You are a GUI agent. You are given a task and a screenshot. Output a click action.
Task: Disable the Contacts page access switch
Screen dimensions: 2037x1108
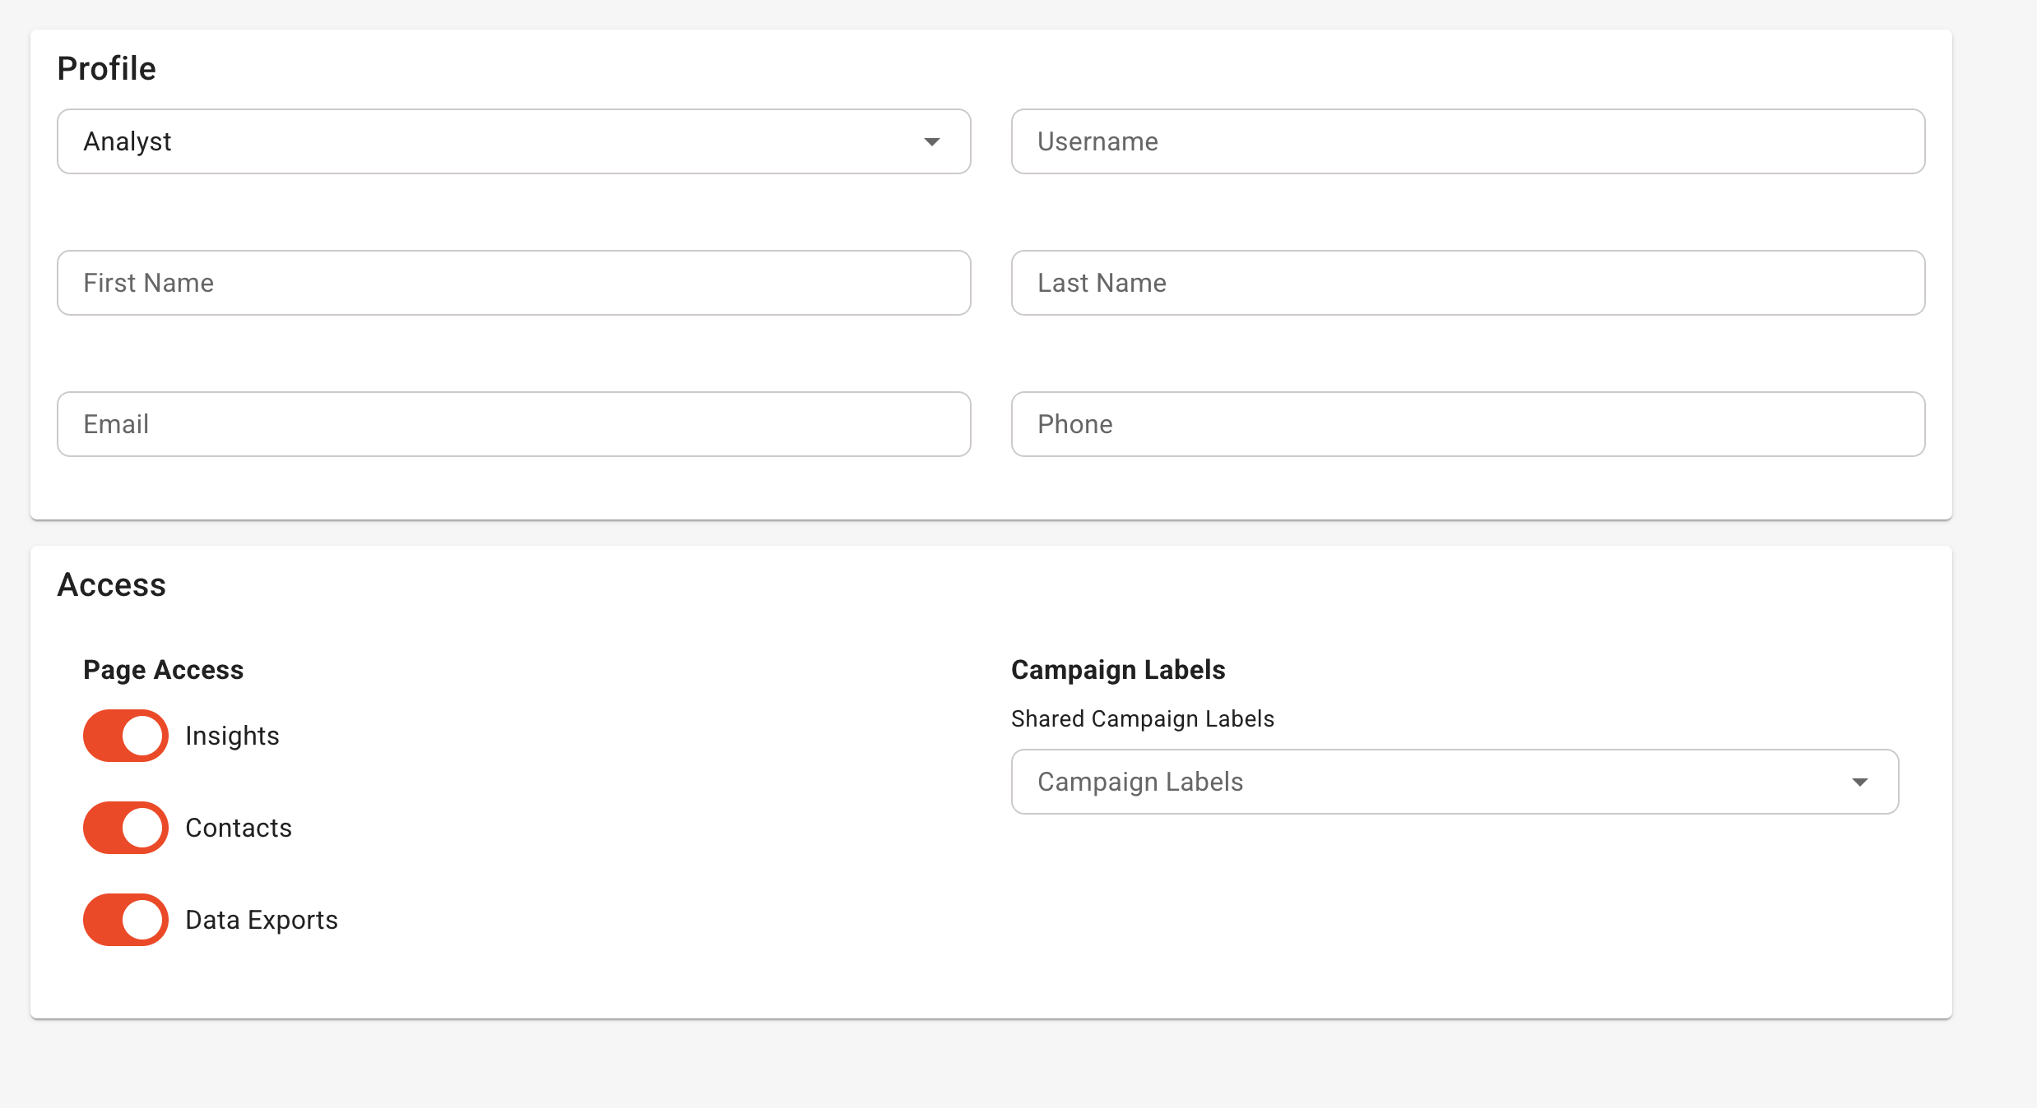[x=126, y=828]
